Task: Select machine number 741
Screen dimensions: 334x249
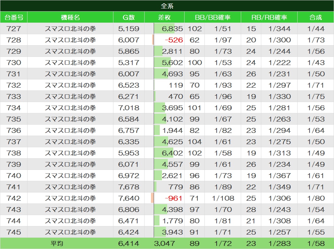Action: pos(14,187)
